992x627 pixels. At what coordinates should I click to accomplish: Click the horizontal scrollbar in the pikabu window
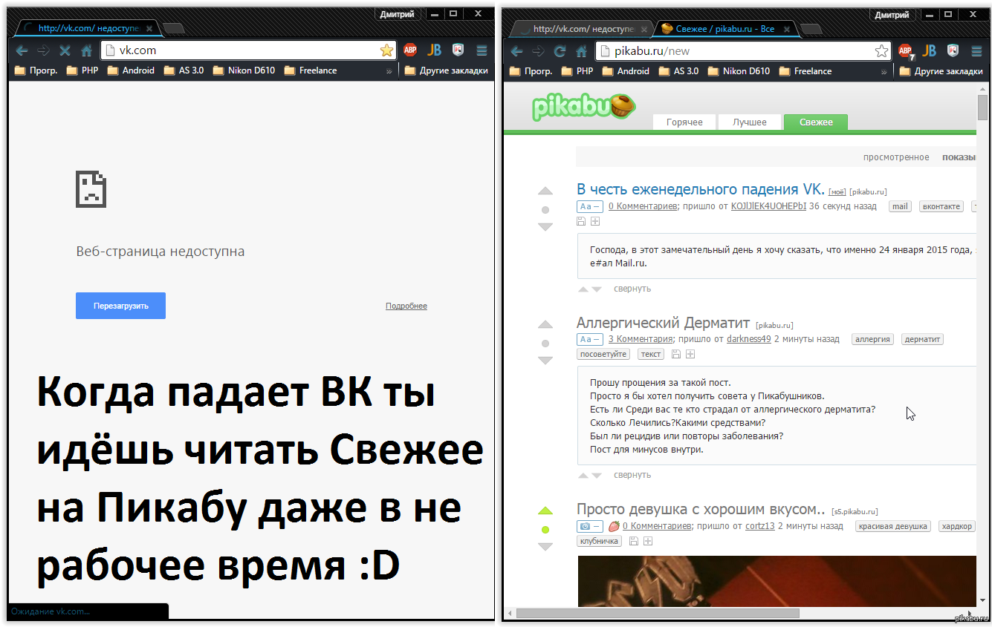658,614
